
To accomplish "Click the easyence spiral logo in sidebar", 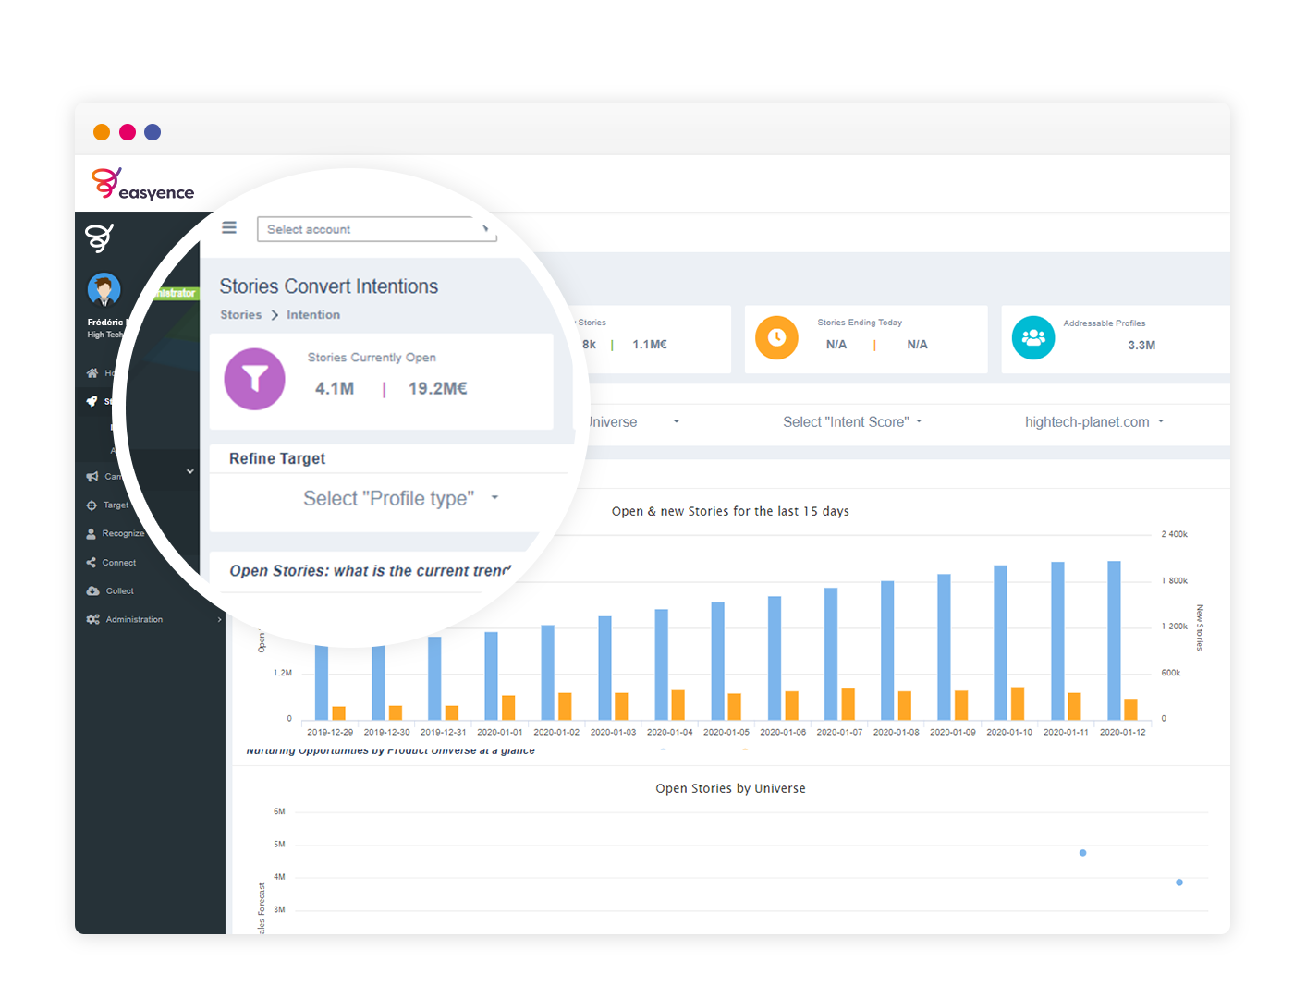I will [99, 237].
